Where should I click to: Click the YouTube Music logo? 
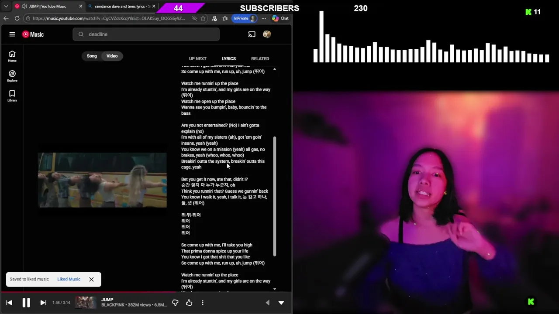point(33,34)
